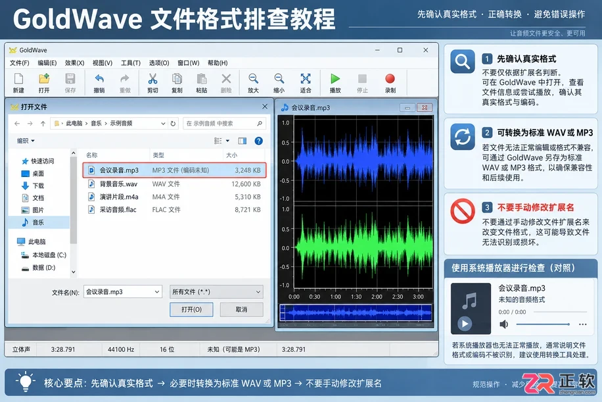Click the waveform overview bar

pos(356,313)
